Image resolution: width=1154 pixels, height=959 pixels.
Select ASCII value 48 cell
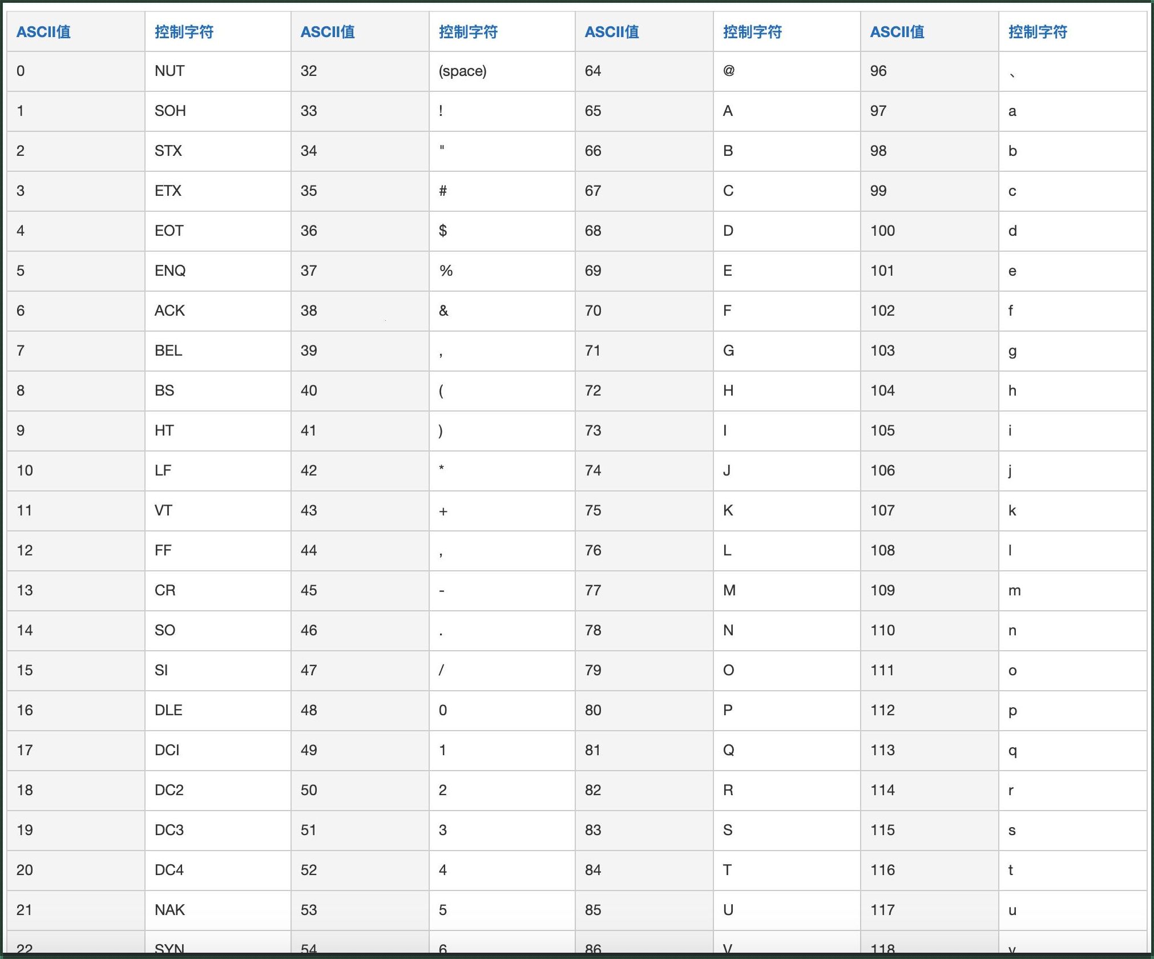coord(360,711)
